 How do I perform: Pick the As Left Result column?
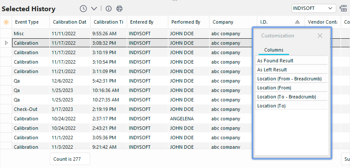pyautogui.click(x=291, y=70)
